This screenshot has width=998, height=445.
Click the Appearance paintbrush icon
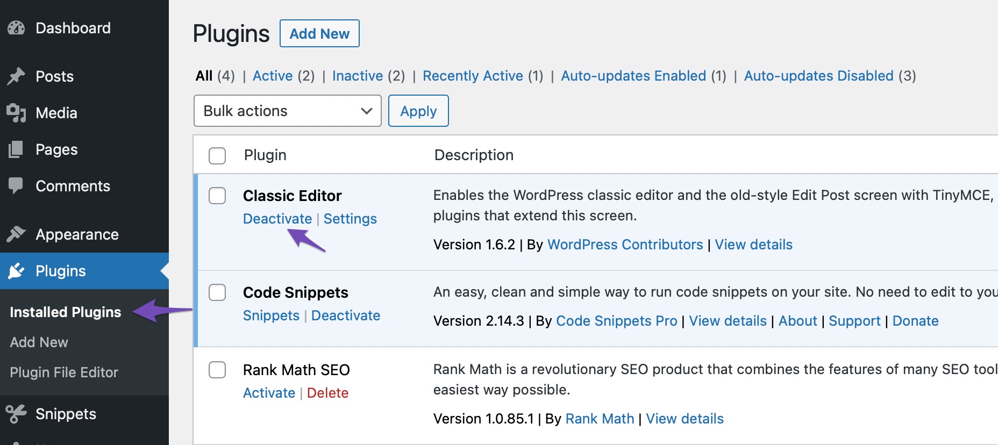16,234
